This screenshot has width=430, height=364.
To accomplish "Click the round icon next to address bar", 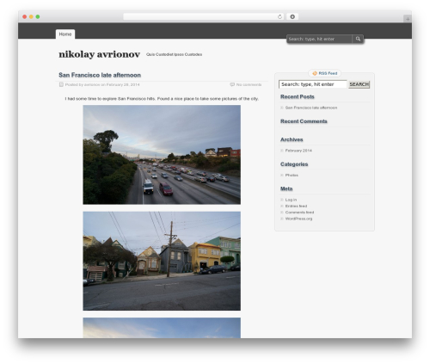I will point(292,16).
